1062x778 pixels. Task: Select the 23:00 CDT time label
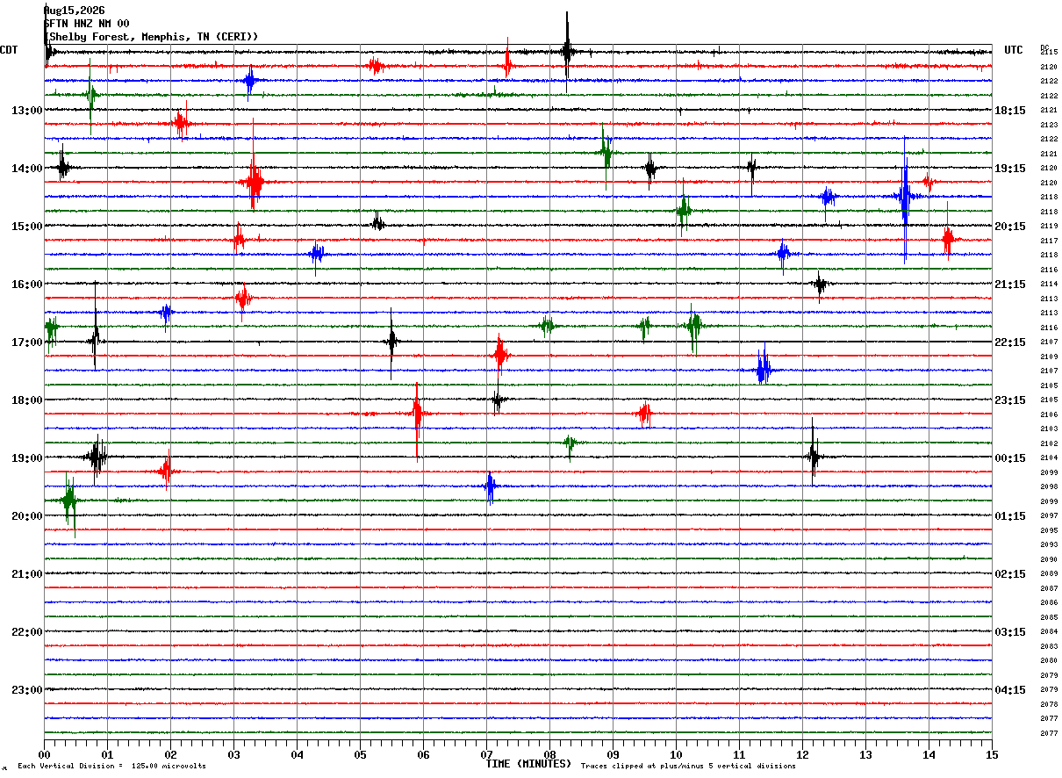point(26,690)
